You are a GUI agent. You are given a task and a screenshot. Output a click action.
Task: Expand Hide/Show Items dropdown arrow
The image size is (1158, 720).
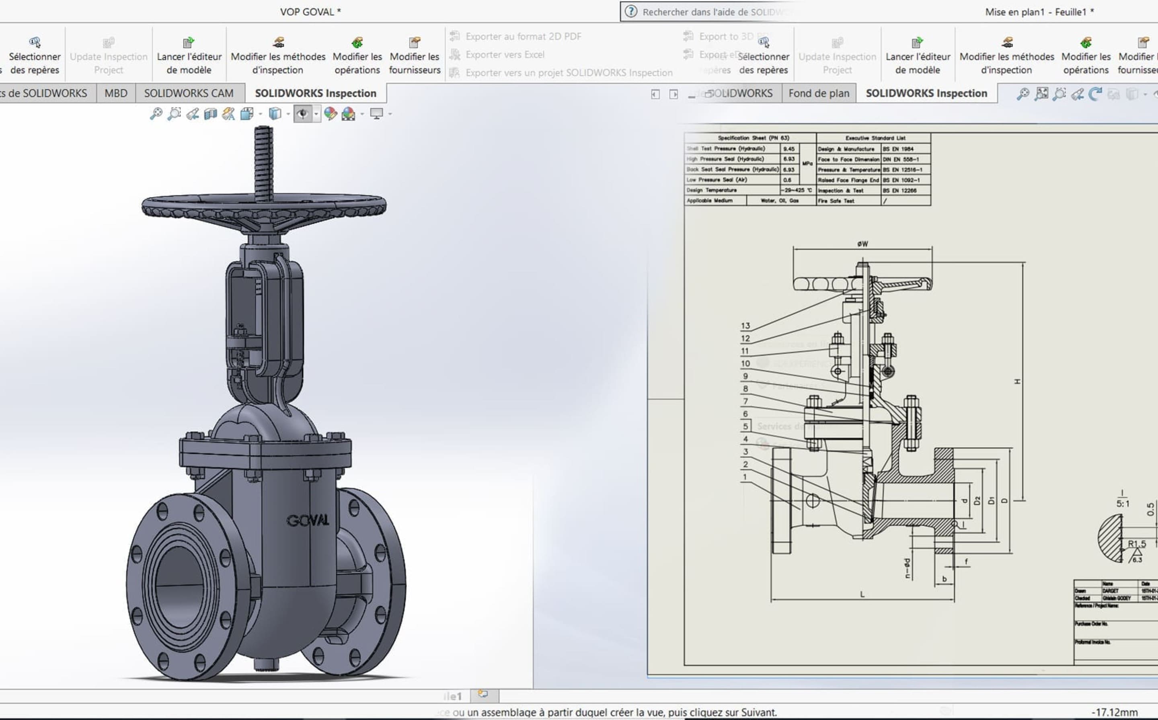pos(316,114)
